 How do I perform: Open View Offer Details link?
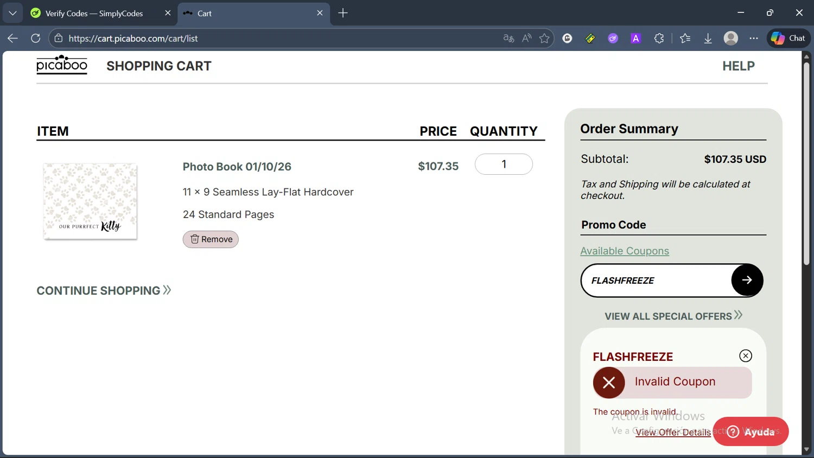(673, 432)
